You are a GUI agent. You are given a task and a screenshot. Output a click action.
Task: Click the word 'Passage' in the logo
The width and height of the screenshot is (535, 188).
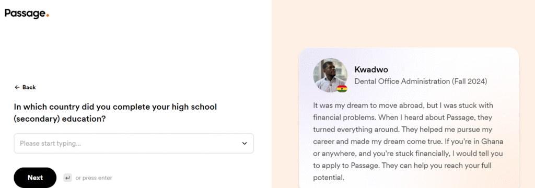(x=25, y=14)
